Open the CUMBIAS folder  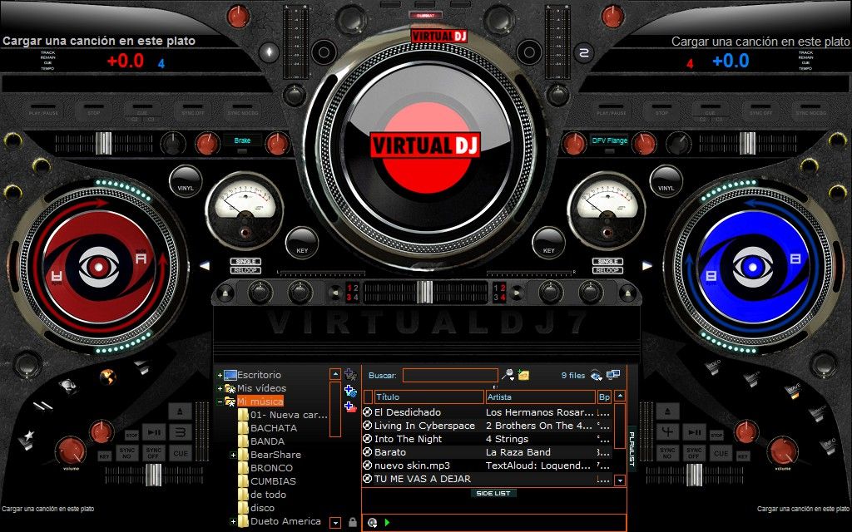pyautogui.click(x=273, y=481)
